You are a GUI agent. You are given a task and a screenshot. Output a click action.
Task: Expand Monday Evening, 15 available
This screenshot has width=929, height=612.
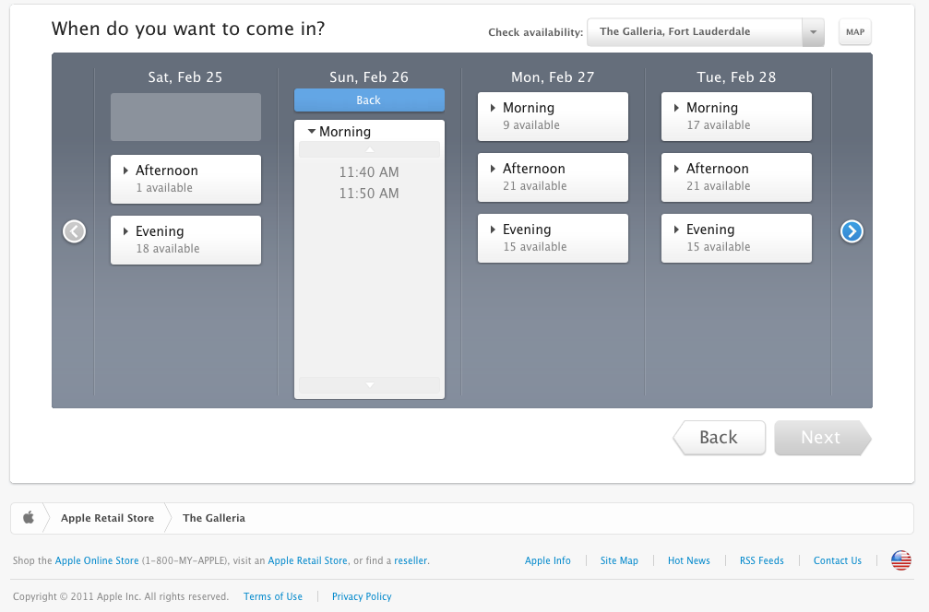pyautogui.click(x=553, y=238)
